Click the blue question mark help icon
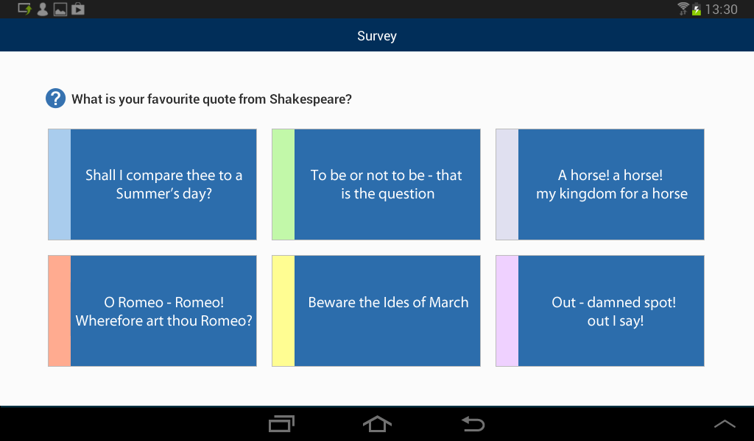The image size is (754, 441). pos(55,98)
